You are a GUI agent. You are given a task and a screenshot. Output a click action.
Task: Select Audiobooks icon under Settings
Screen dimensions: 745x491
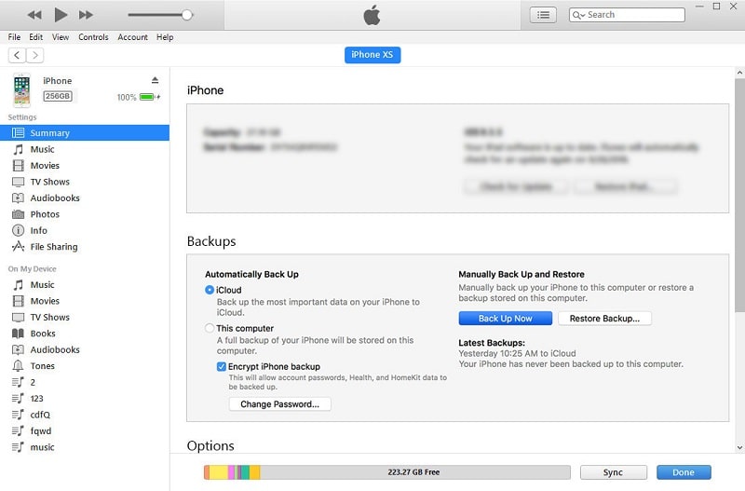[x=18, y=198]
